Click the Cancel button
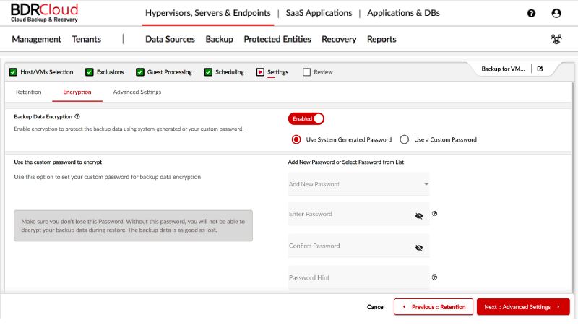The image size is (578, 325). click(376, 307)
